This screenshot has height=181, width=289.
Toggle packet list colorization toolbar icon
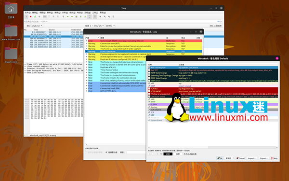(x=95, y=16)
